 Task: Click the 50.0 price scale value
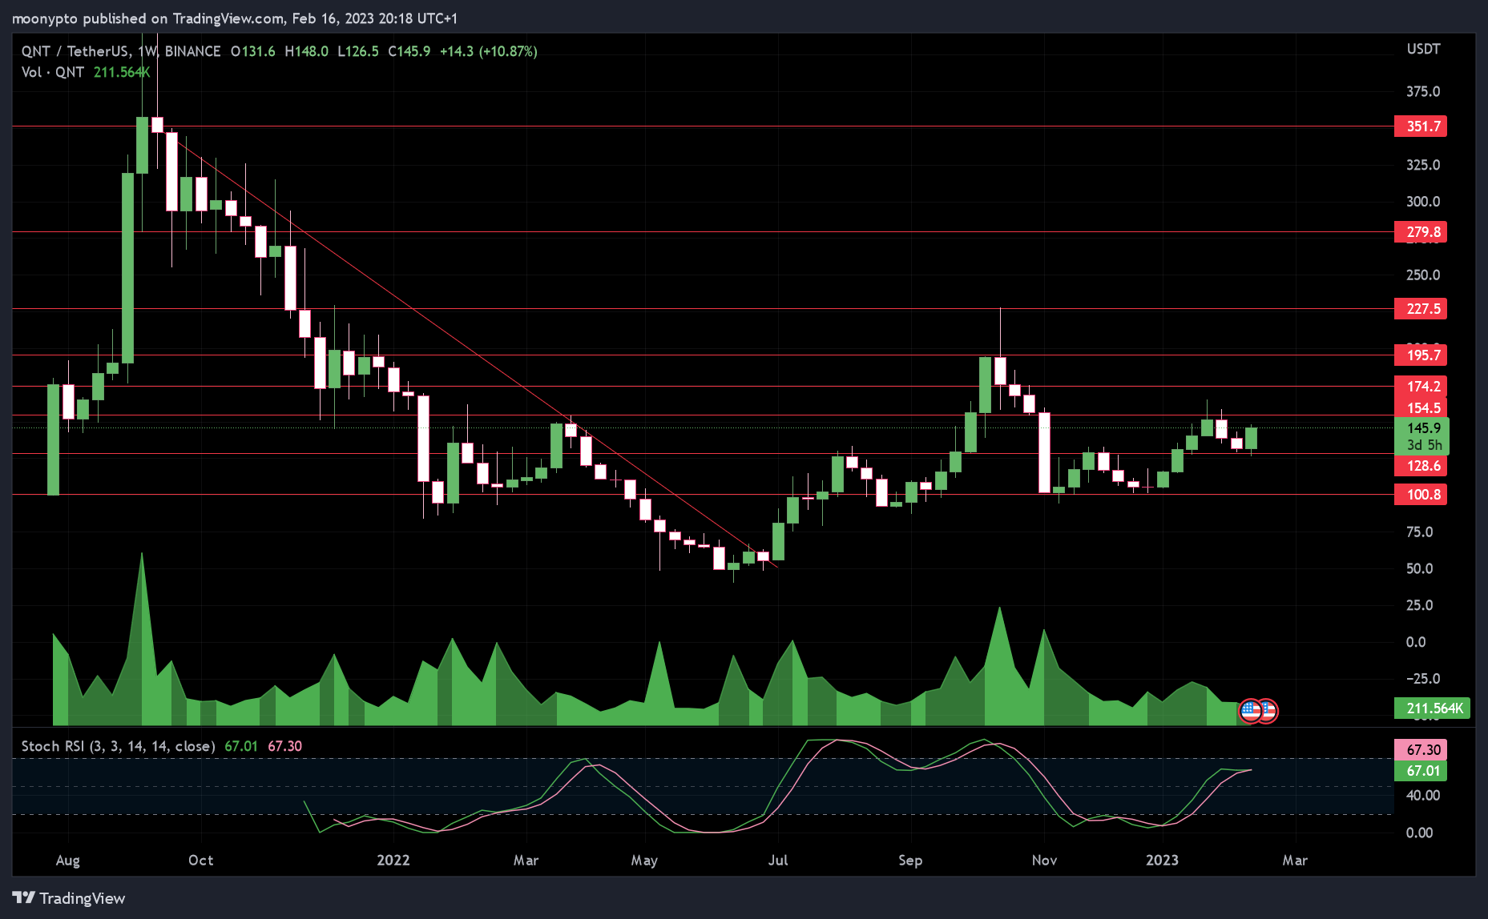tap(1420, 569)
